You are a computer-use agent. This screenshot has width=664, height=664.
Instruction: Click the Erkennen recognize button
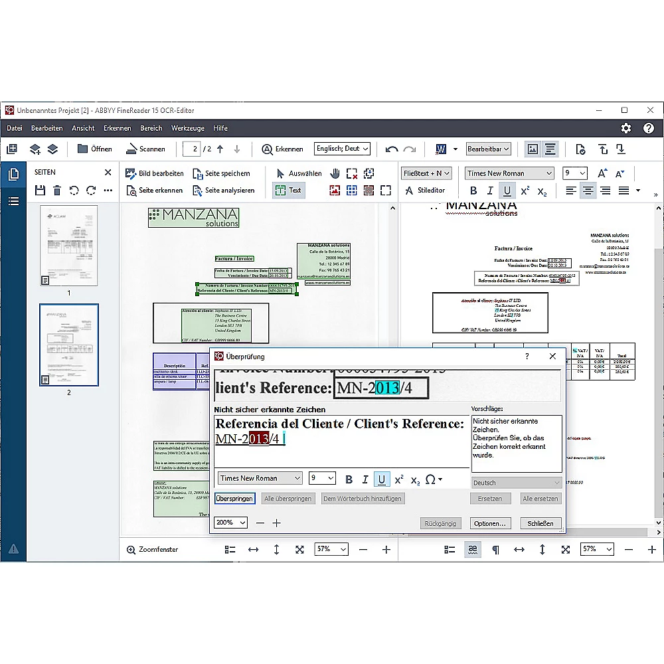[282, 149]
